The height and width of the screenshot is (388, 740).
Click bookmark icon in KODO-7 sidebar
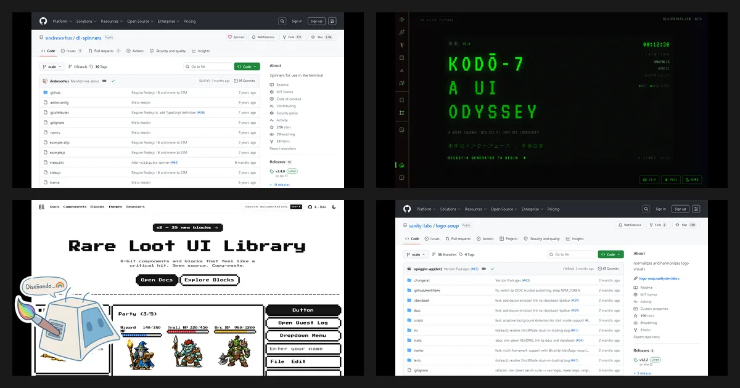click(x=401, y=100)
